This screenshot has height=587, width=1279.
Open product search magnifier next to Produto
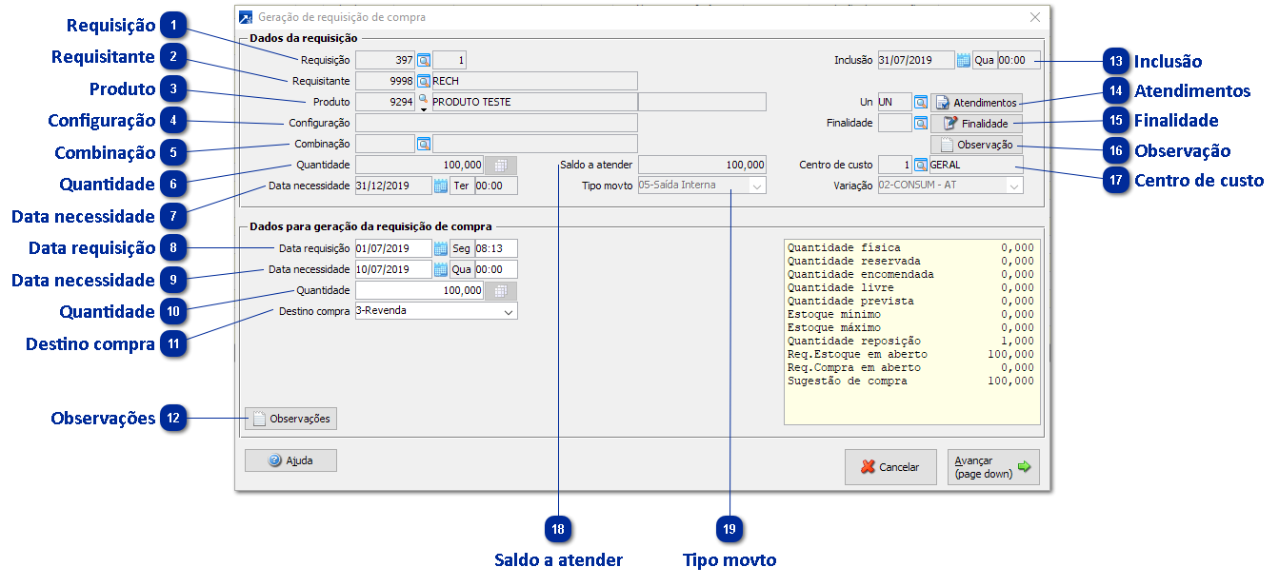(424, 100)
